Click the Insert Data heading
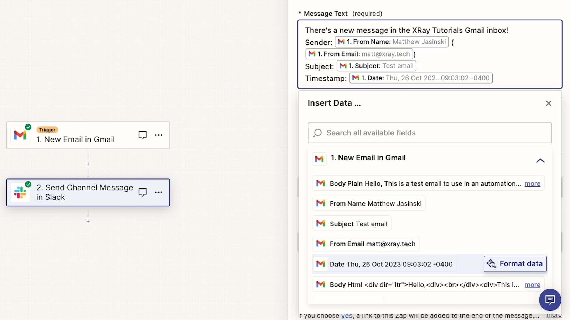Screen dimensions: 570x320 [334, 103]
